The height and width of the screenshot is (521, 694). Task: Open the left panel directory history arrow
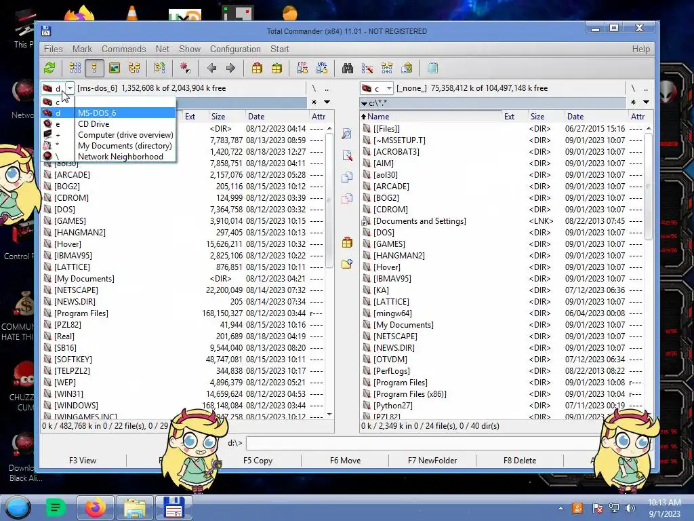(327, 102)
